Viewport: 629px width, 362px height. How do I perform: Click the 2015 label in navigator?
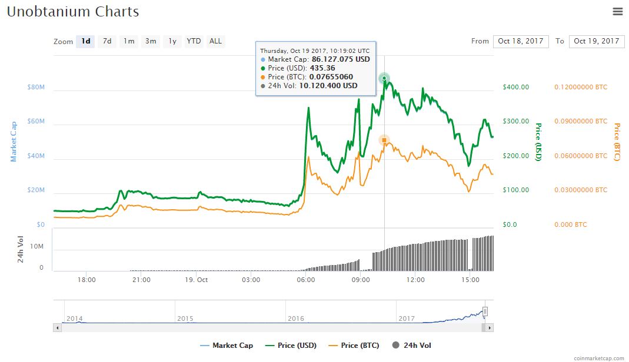click(x=185, y=319)
